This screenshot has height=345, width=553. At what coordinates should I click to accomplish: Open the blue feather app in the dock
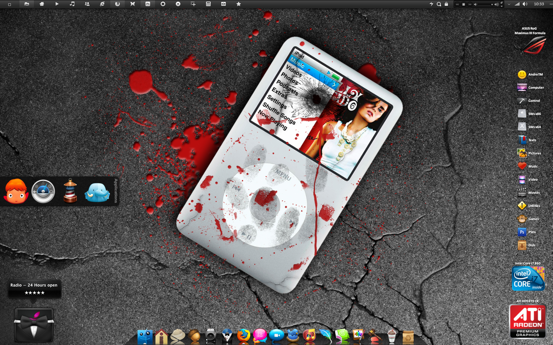click(326, 336)
